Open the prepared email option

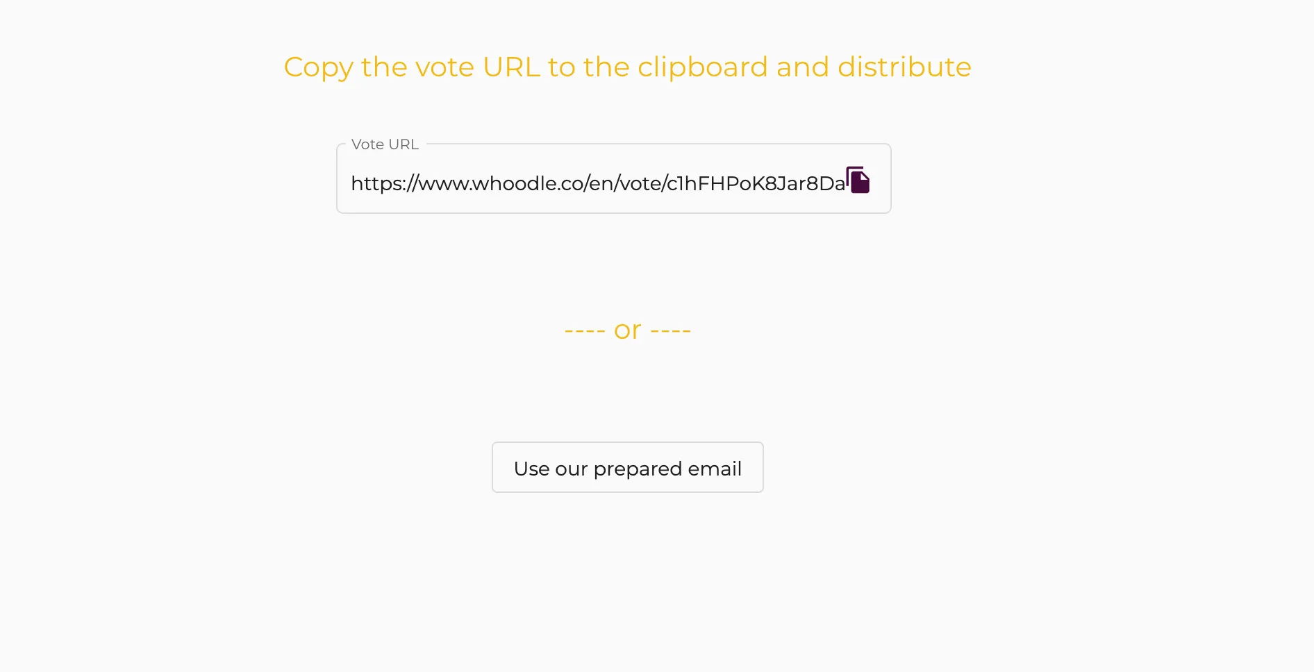pyautogui.click(x=627, y=467)
